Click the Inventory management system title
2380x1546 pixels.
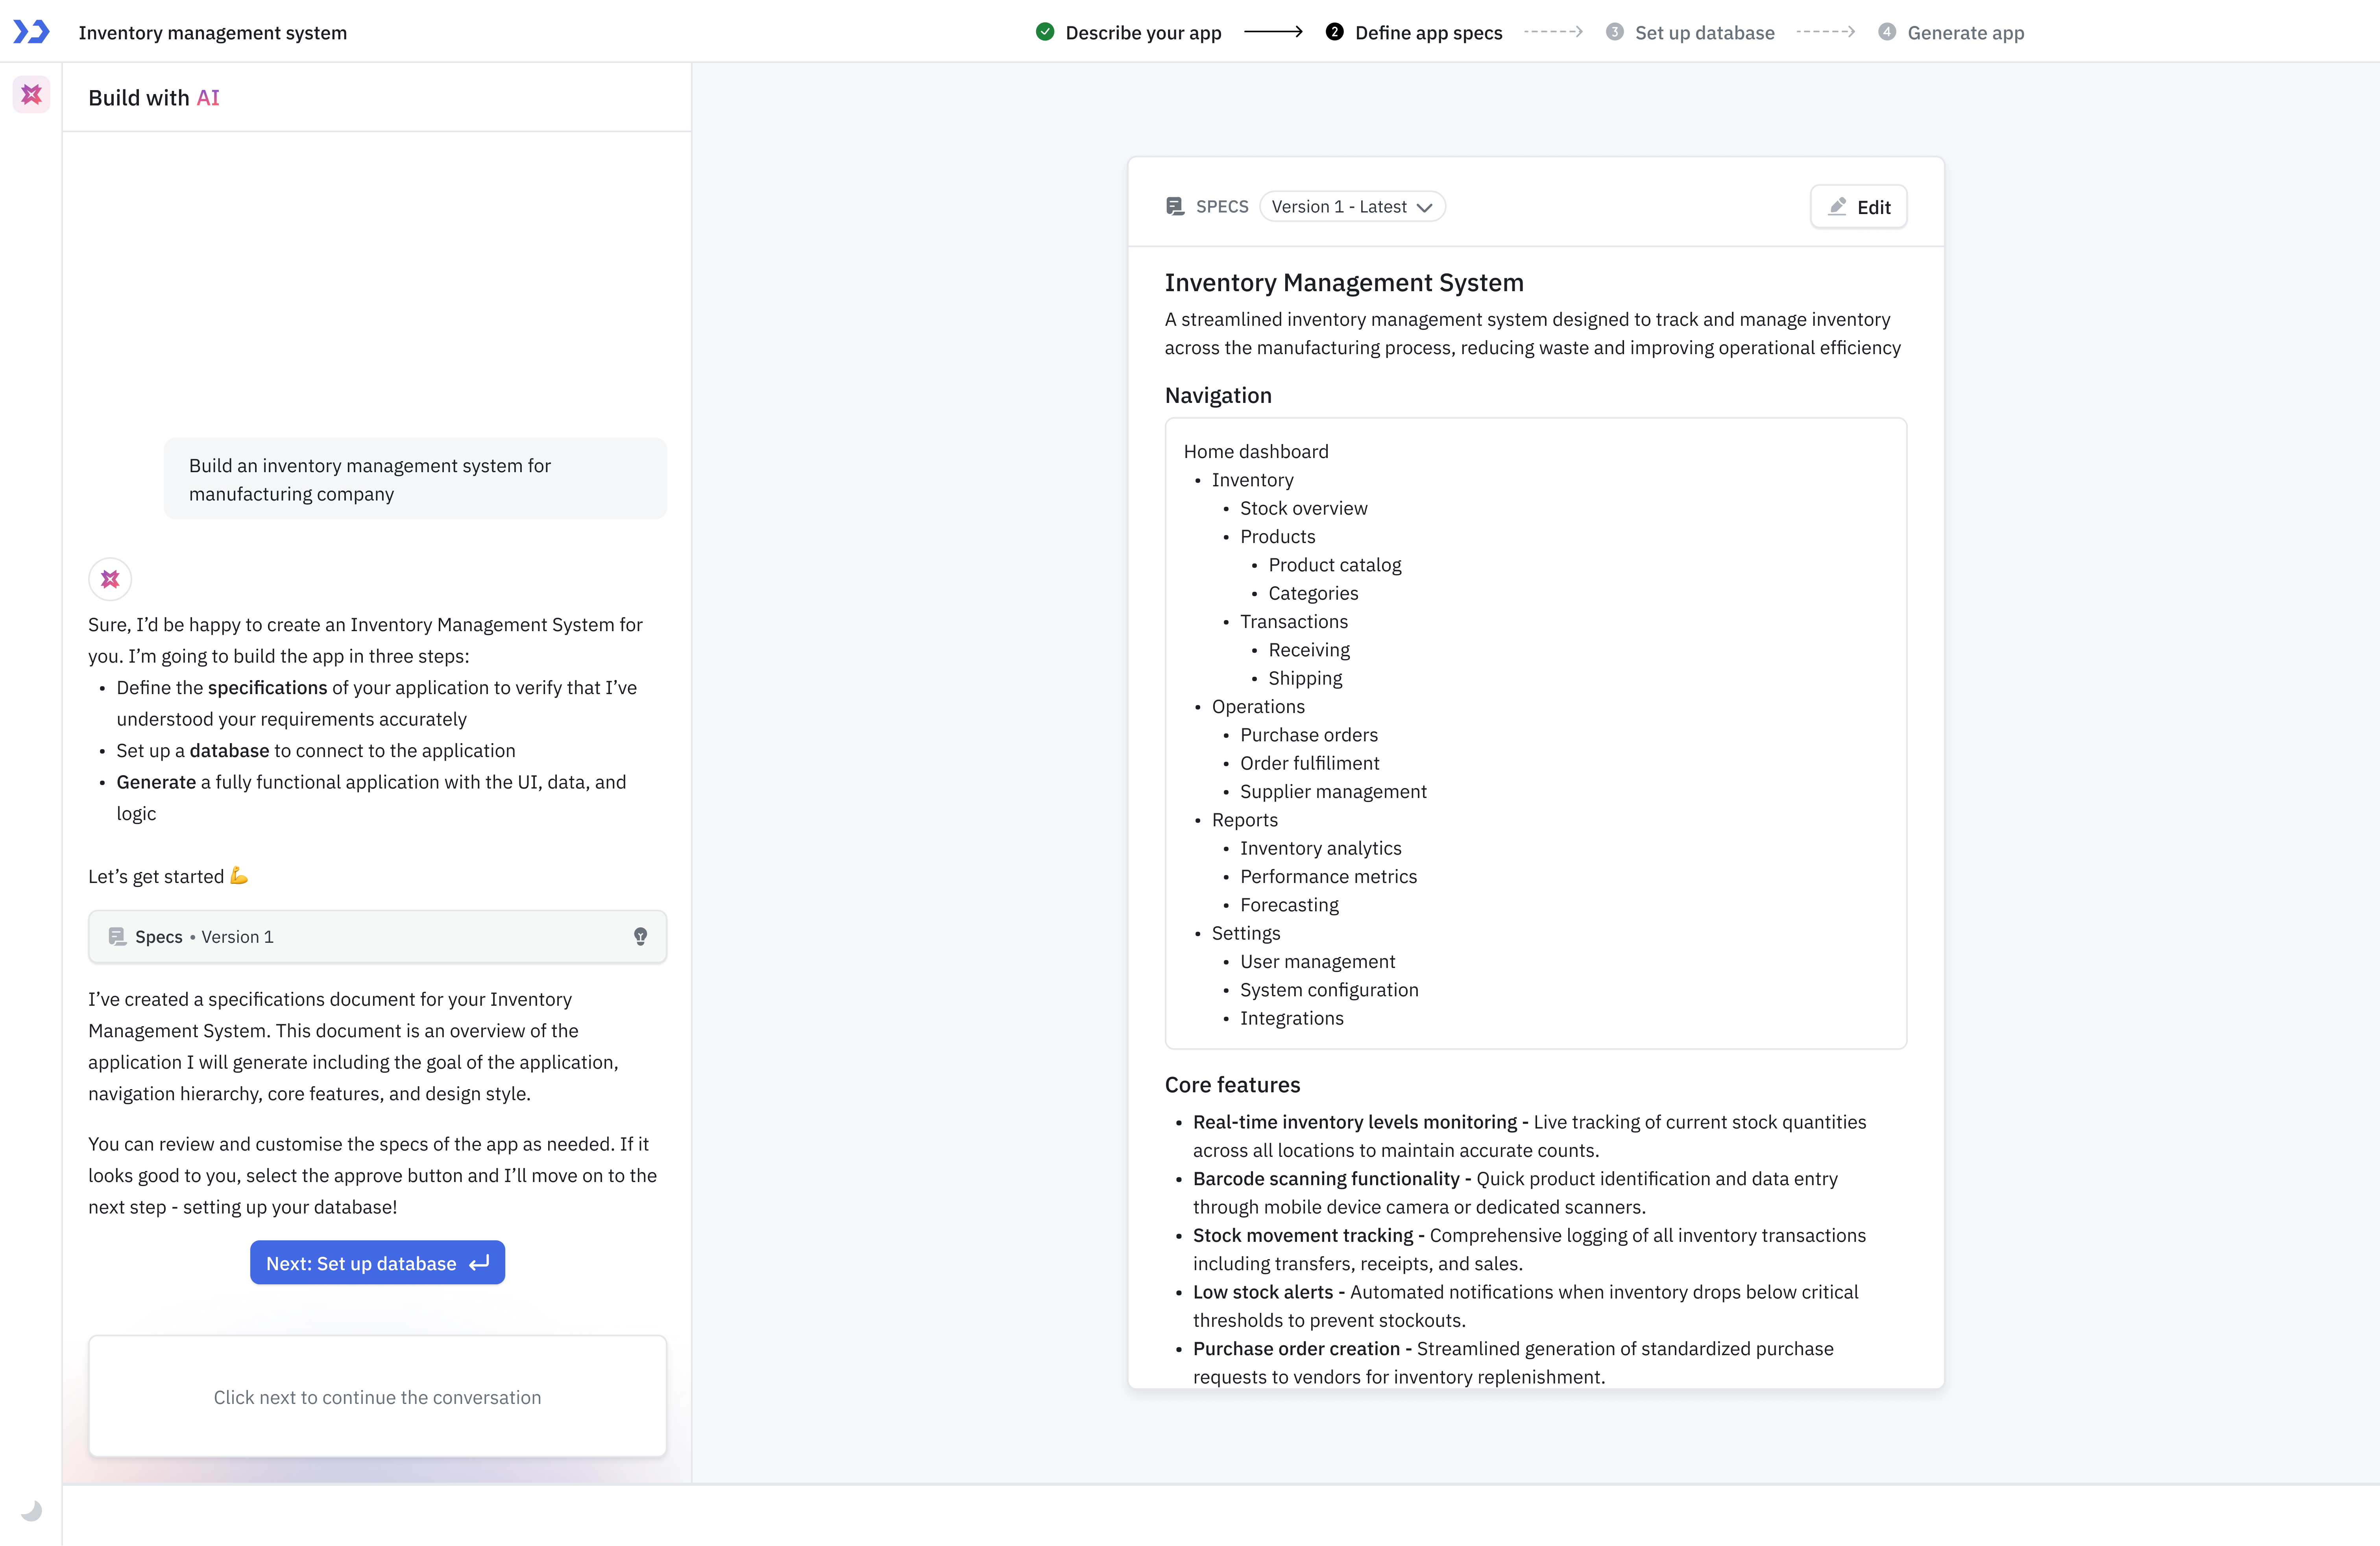pos(213,32)
